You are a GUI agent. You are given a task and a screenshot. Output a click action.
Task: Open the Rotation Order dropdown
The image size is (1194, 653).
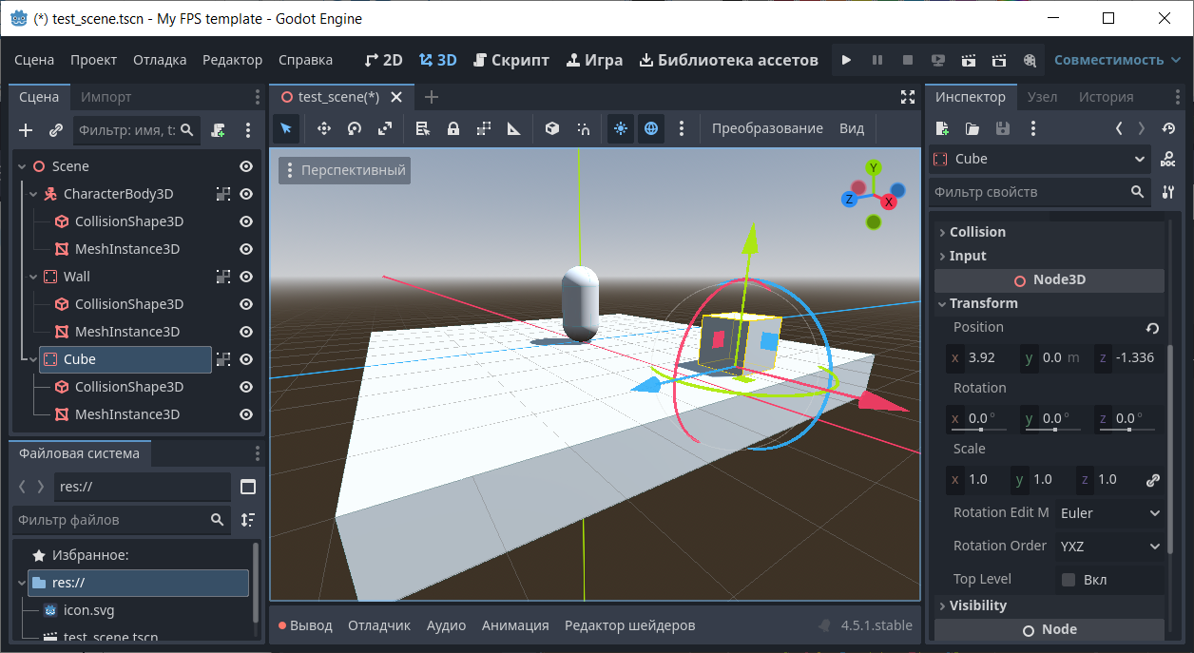click(1109, 546)
